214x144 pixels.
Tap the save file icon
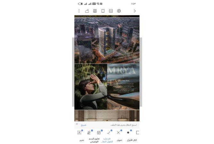95,11
